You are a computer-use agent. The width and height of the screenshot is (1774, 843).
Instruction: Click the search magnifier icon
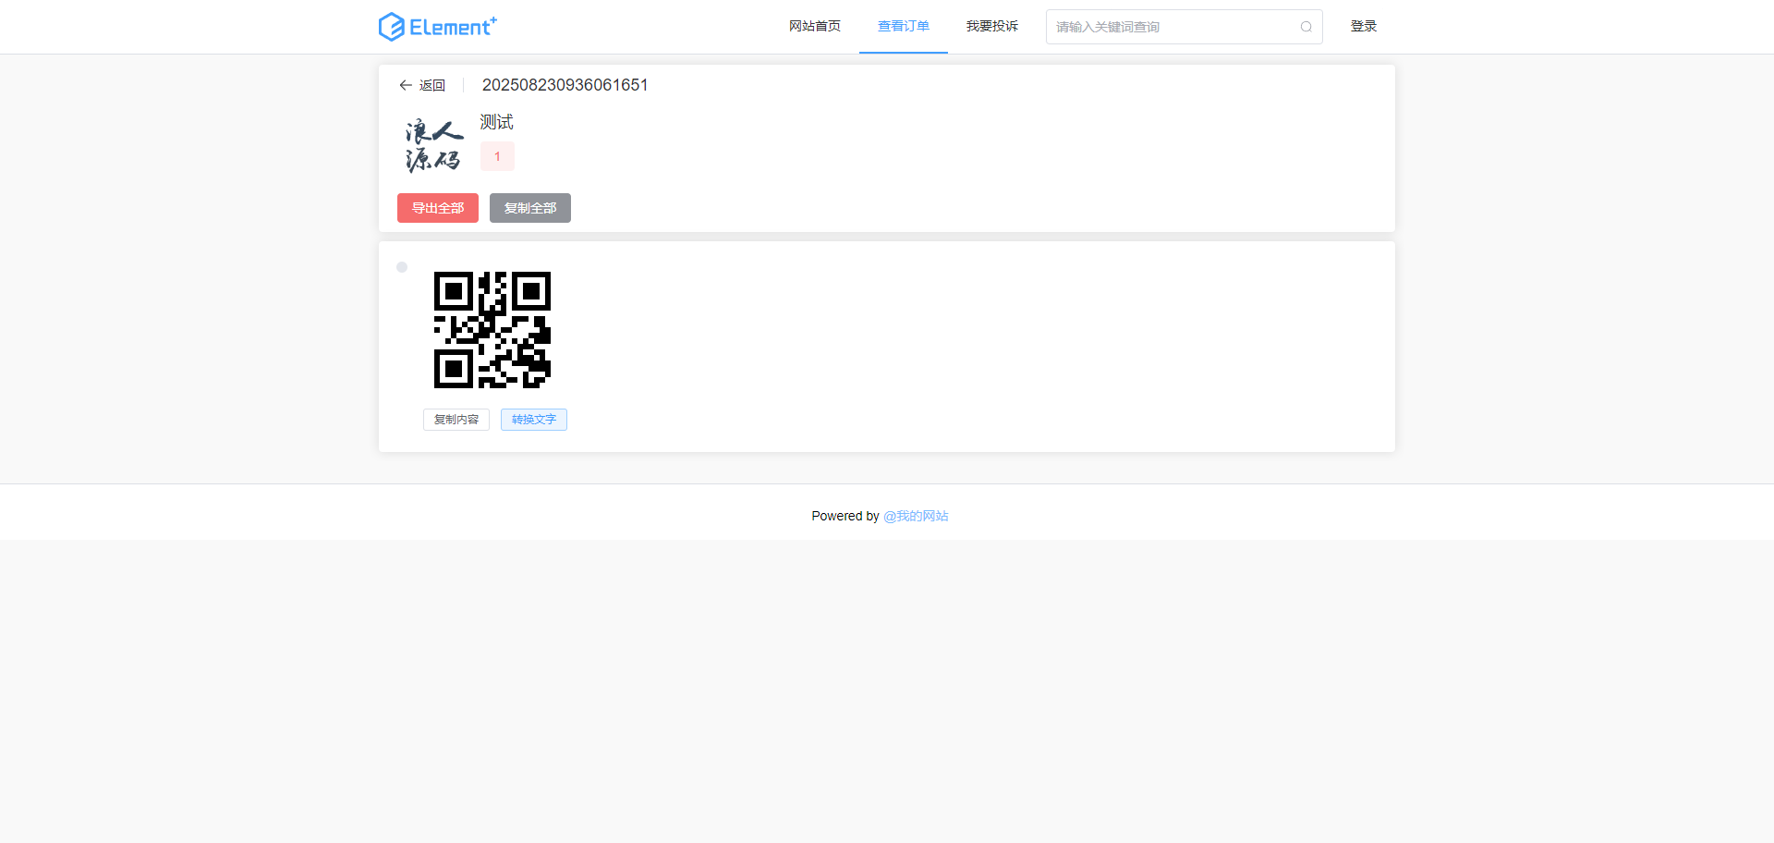(x=1306, y=27)
